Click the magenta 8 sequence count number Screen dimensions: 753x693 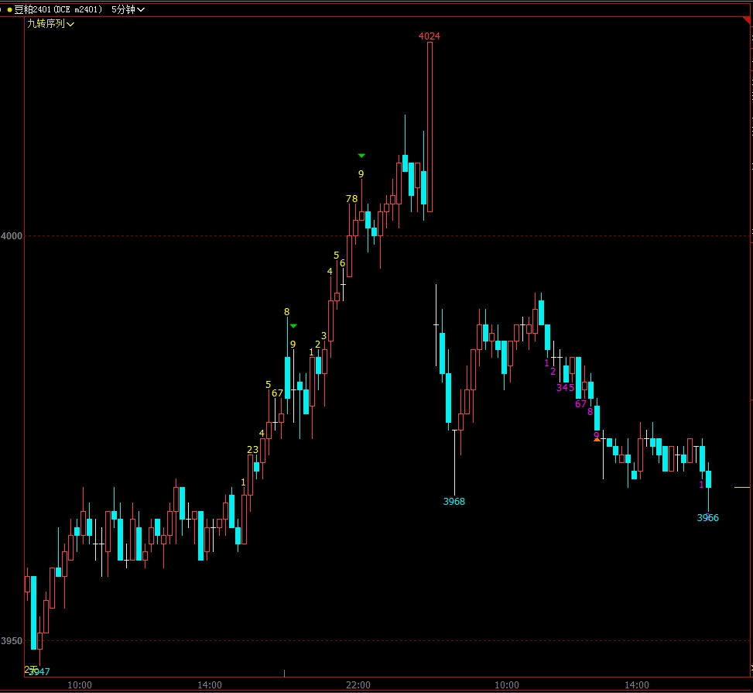[590, 412]
